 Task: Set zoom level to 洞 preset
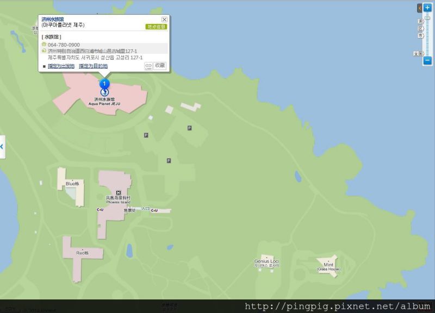click(420, 21)
